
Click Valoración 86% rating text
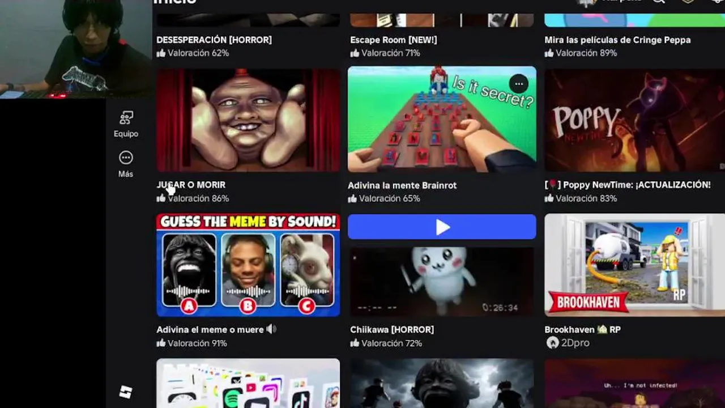pyautogui.click(x=198, y=198)
